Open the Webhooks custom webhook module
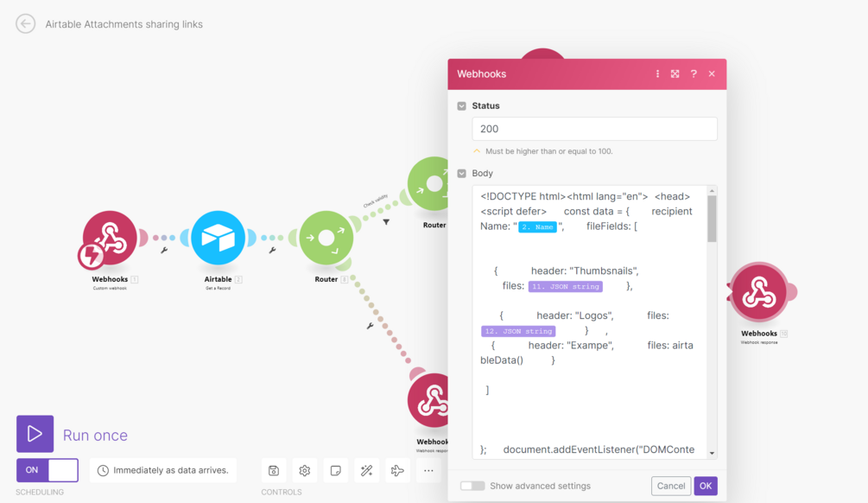 click(110, 238)
